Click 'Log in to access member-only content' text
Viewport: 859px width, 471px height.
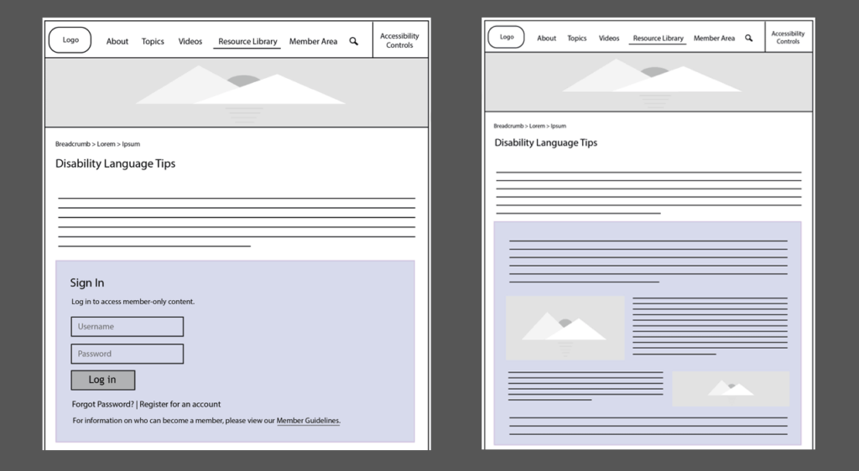coord(133,302)
